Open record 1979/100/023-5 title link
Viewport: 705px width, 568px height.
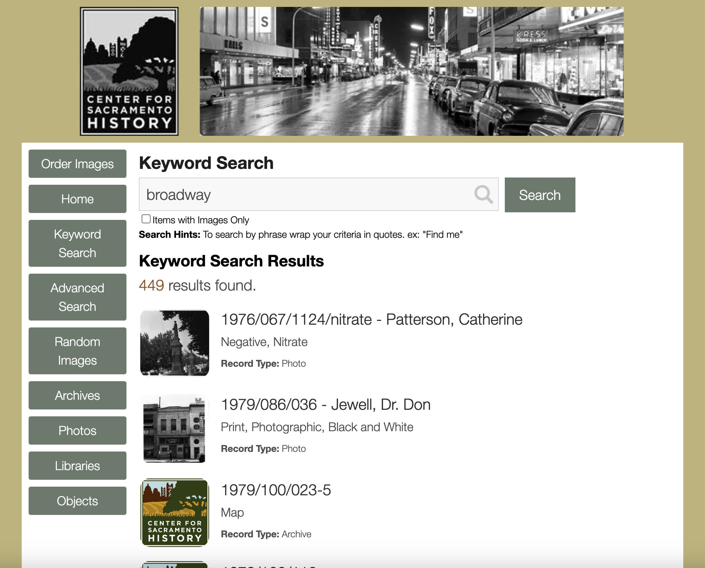276,490
